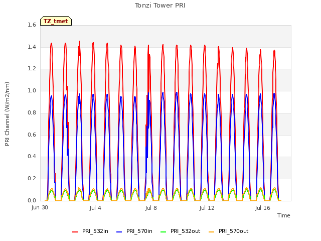
Task: Click the '0.0' y-axis tick label
Action: pos(32,200)
